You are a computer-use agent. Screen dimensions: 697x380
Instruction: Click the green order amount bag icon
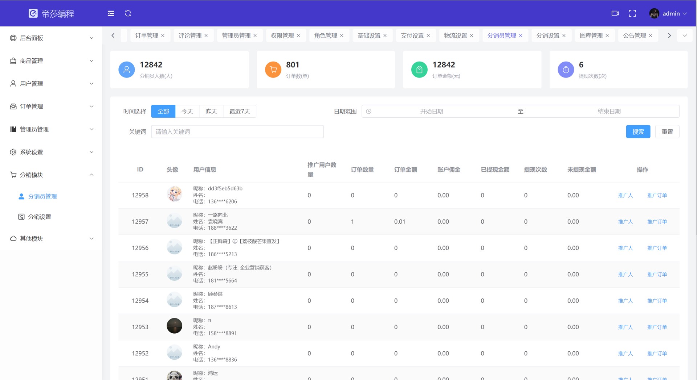[x=419, y=70]
